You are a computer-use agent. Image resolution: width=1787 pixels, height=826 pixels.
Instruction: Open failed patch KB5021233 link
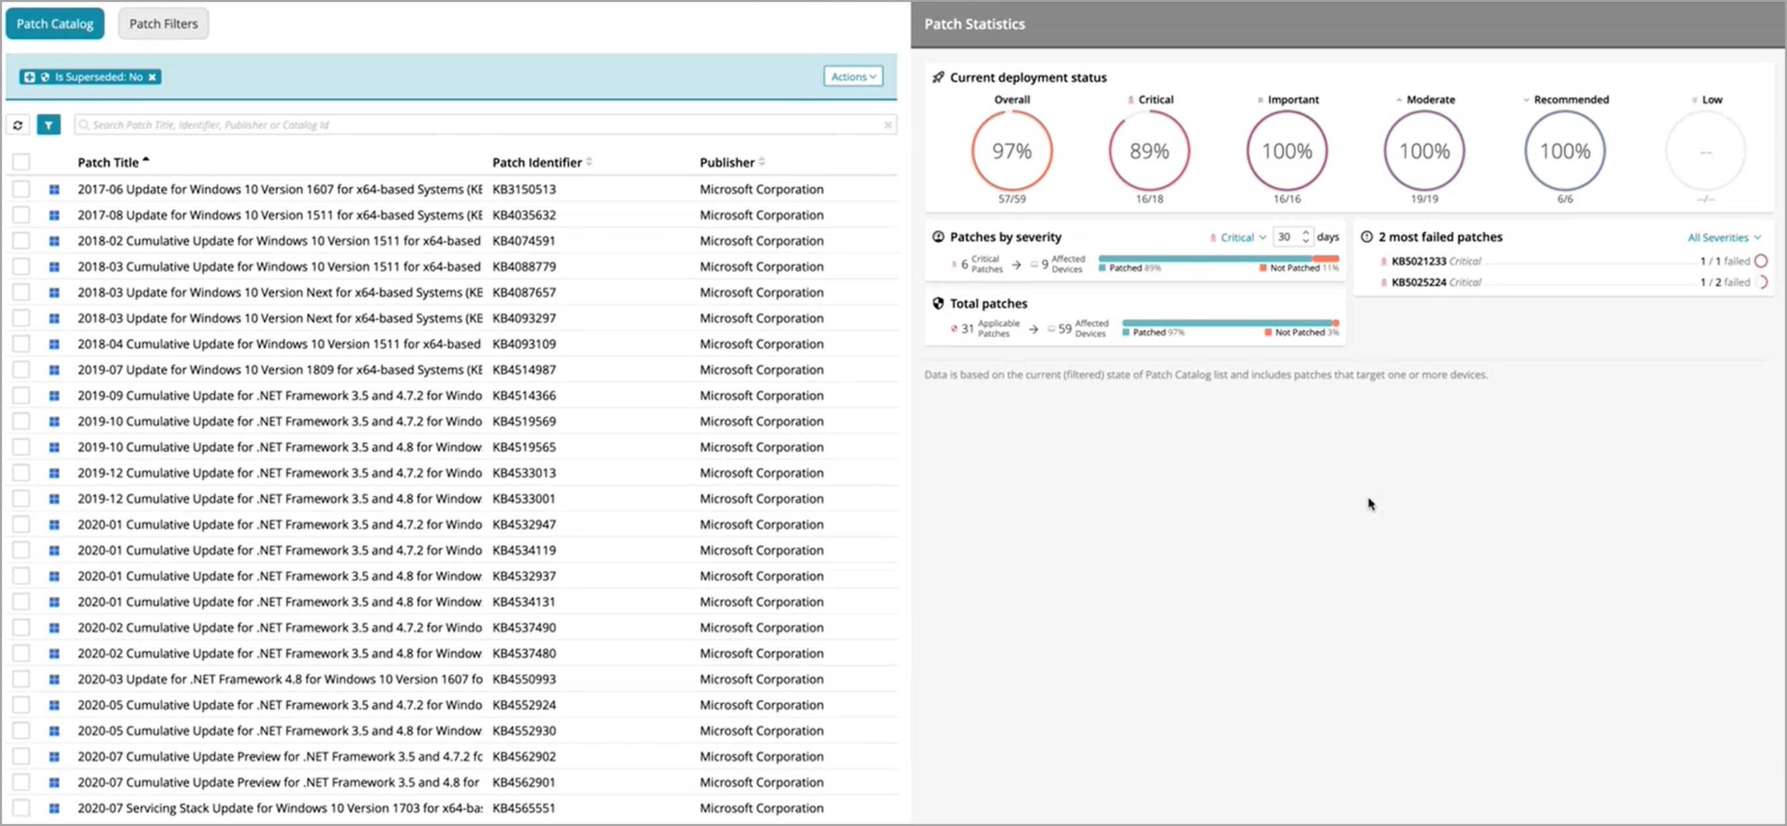[x=1418, y=262]
